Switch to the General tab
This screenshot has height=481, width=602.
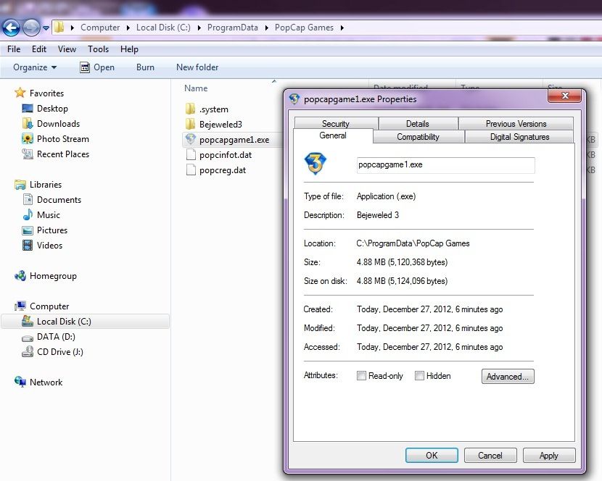click(333, 135)
